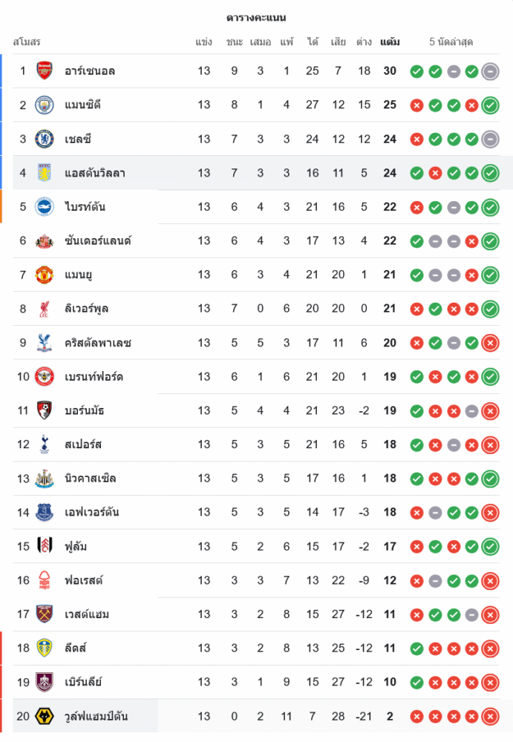Click the Aston Villa crest icon
Viewport: 513px width, 742px height.
tap(45, 173)
